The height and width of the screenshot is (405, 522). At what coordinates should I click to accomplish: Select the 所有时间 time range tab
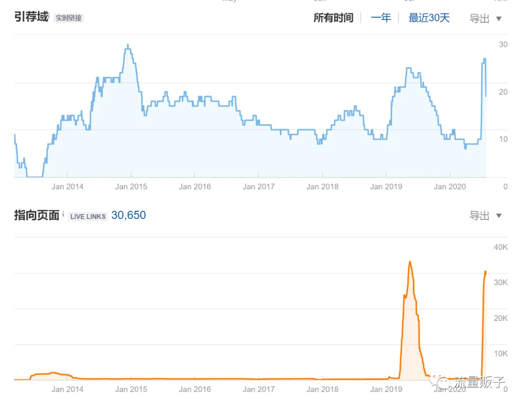[x=333, y=17]
